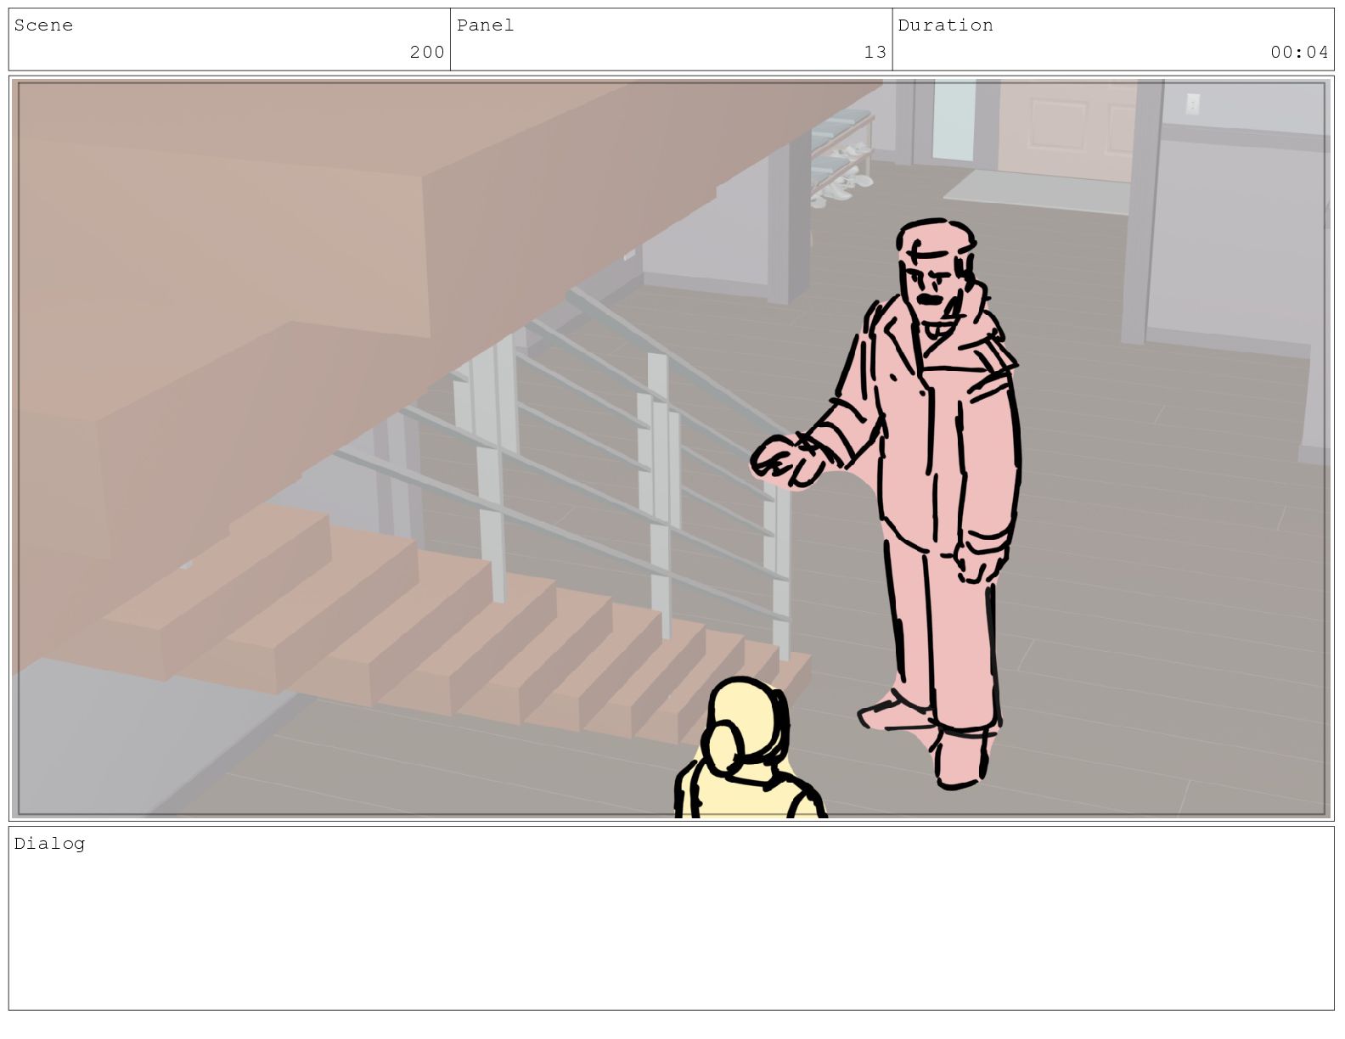
Task: Click the Dialog label text
Action: [49, 844]
